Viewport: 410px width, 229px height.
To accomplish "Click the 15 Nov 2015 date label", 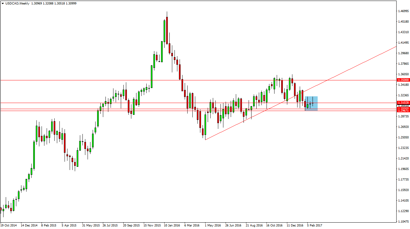I will (x=151, y=225).
